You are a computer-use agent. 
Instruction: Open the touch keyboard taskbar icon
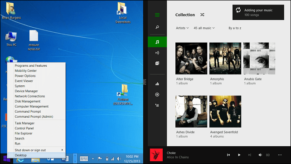point(84,159)
